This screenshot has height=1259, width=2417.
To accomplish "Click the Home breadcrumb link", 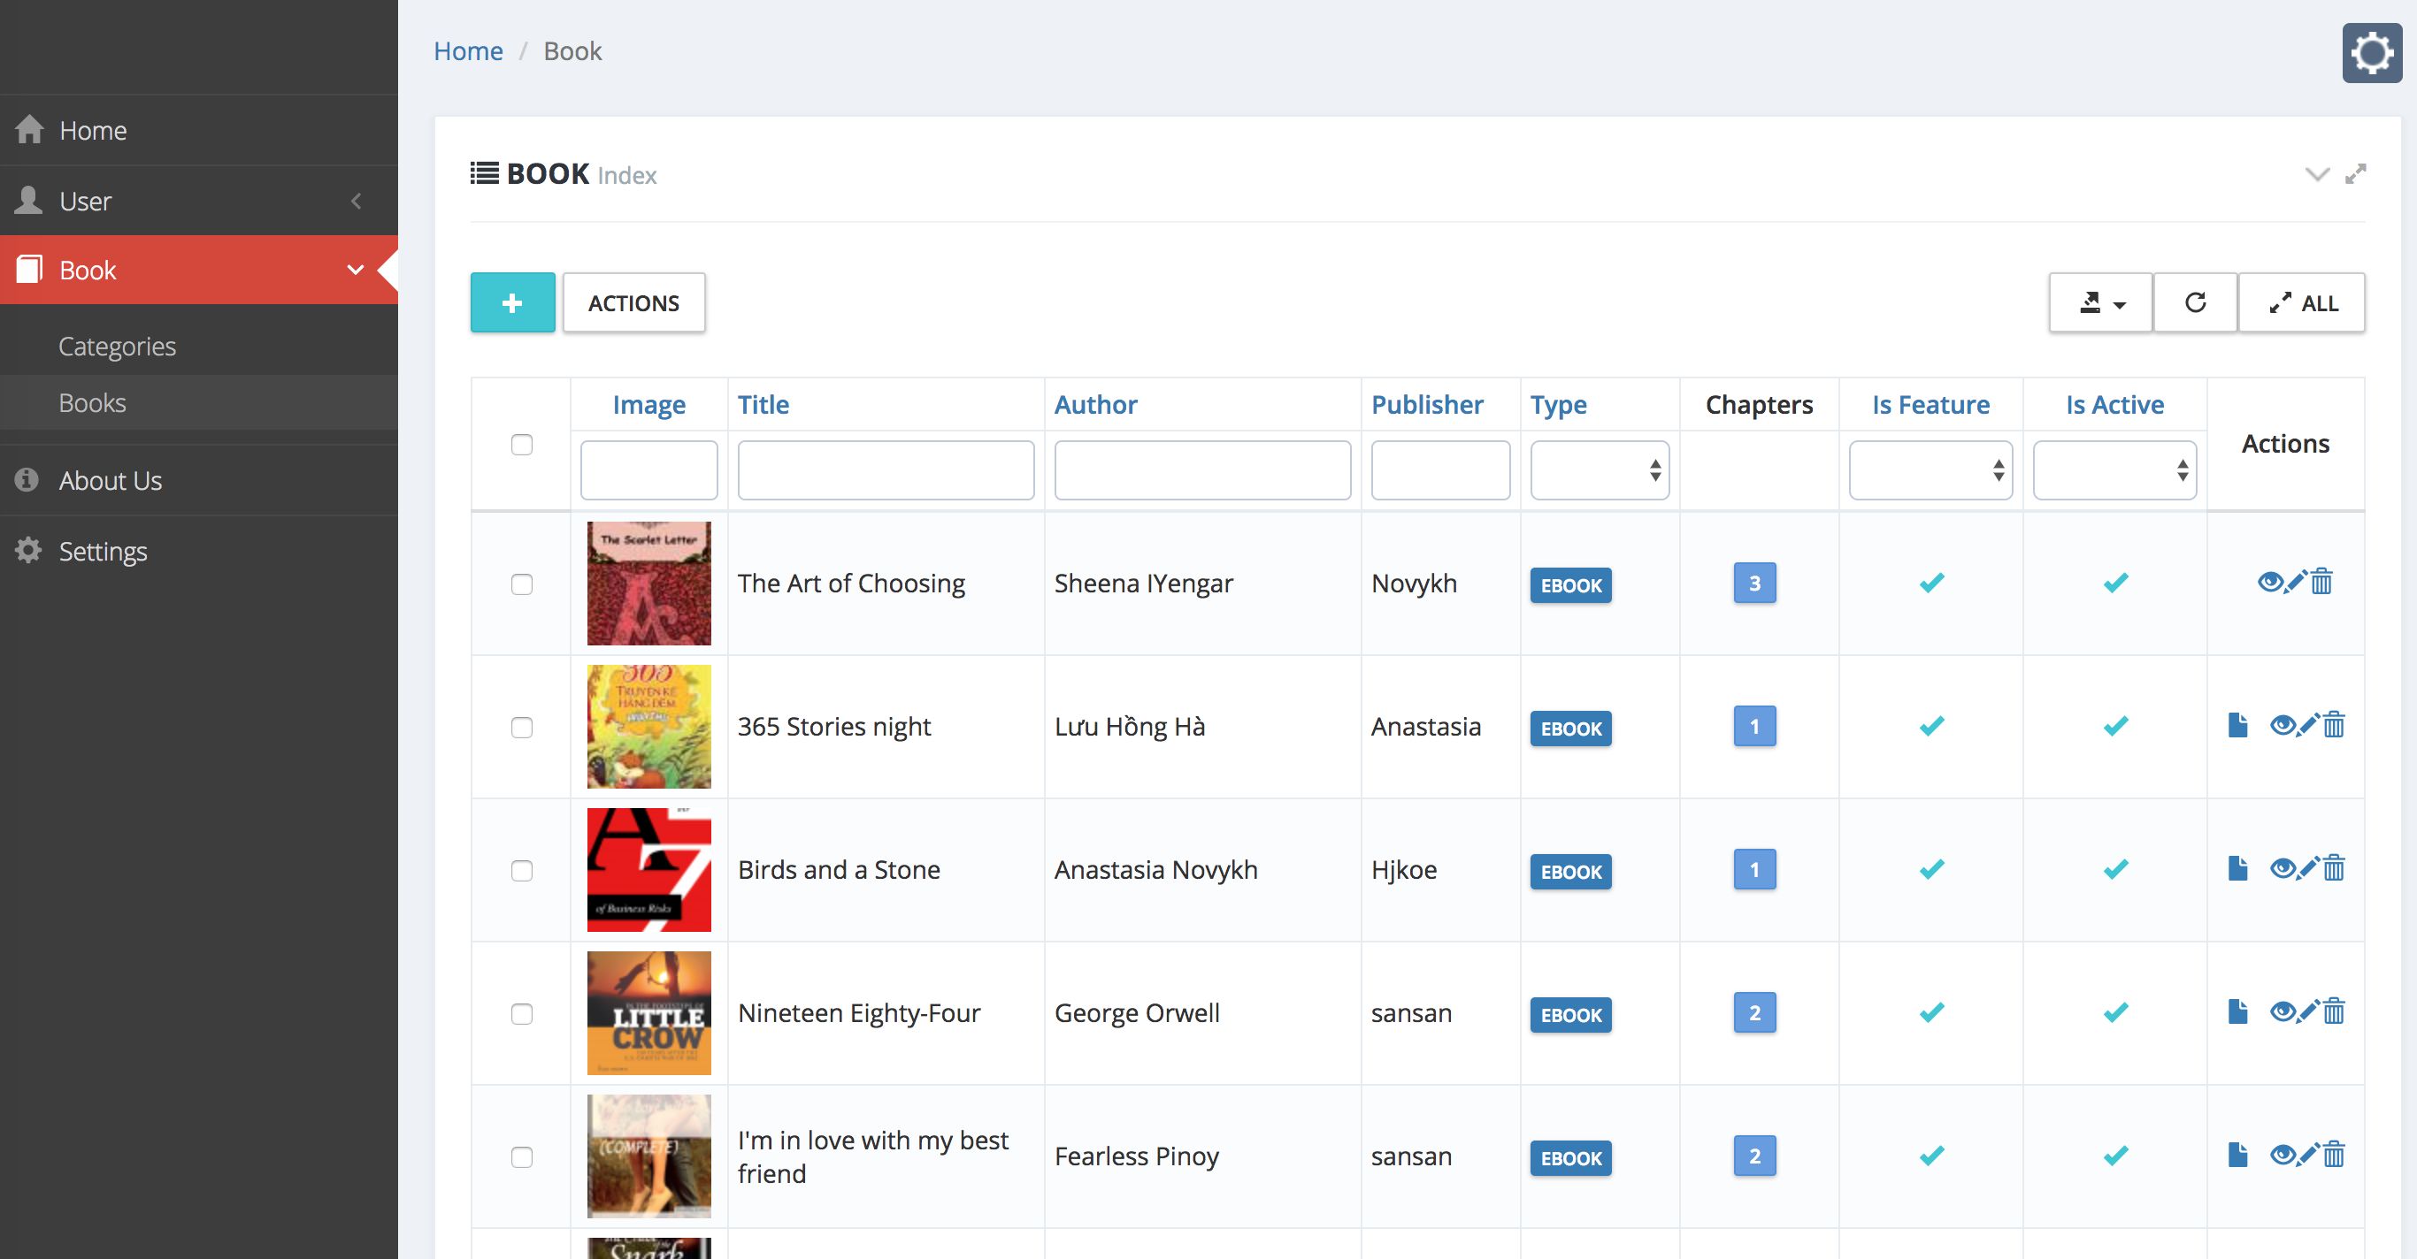I will coord(468,50).
